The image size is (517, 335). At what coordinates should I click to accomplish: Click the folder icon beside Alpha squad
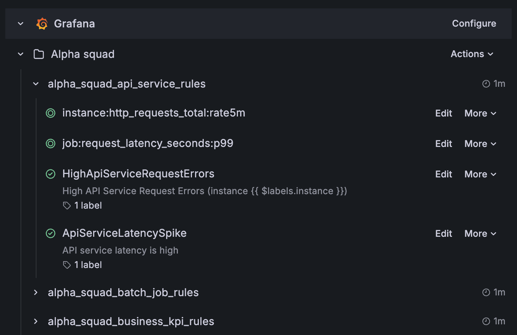(38, 54)
